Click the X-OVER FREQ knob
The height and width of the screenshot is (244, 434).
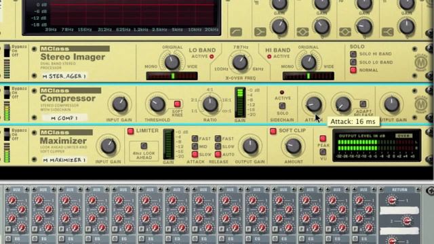pos(240,62)
